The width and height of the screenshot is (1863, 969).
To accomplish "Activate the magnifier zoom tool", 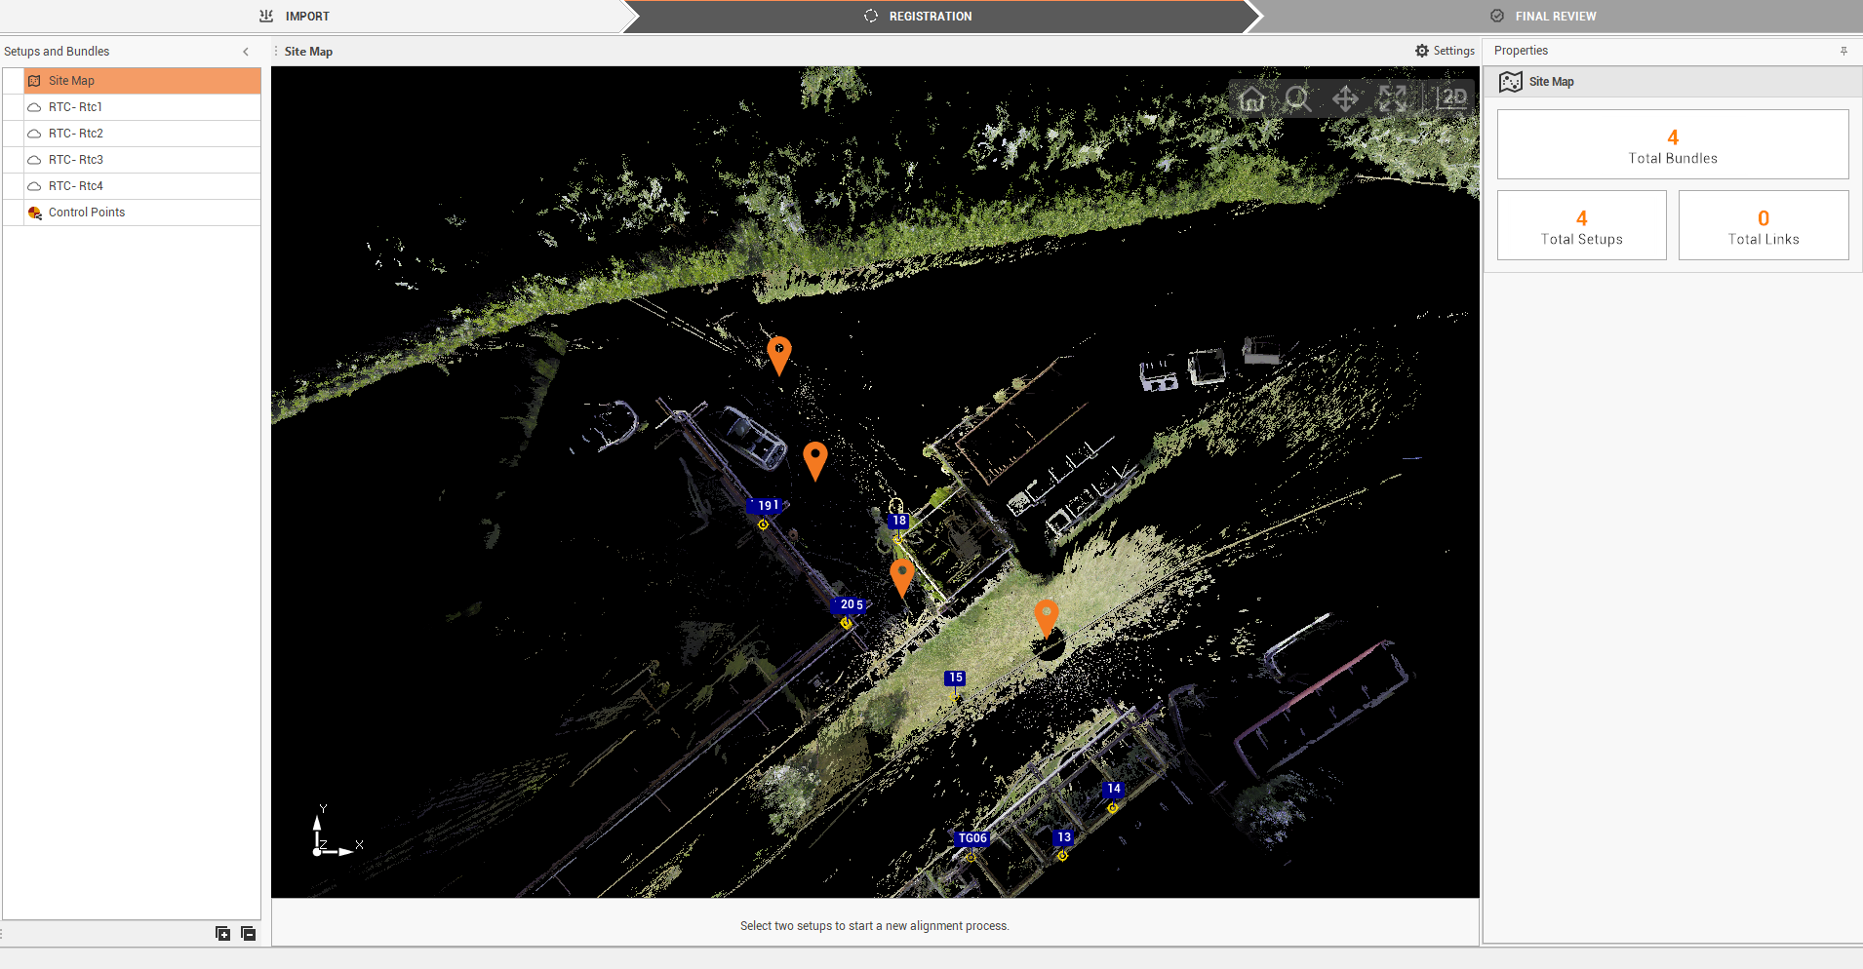I will point(1297,98).
